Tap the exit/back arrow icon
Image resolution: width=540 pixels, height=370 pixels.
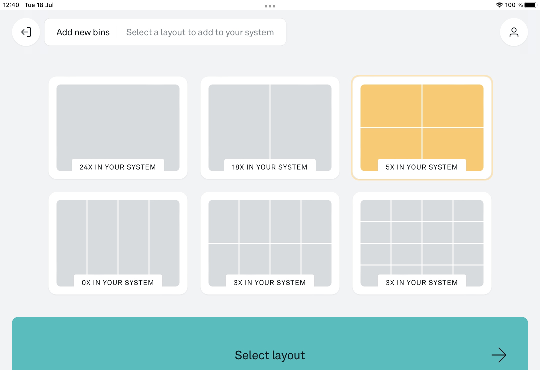26,32
